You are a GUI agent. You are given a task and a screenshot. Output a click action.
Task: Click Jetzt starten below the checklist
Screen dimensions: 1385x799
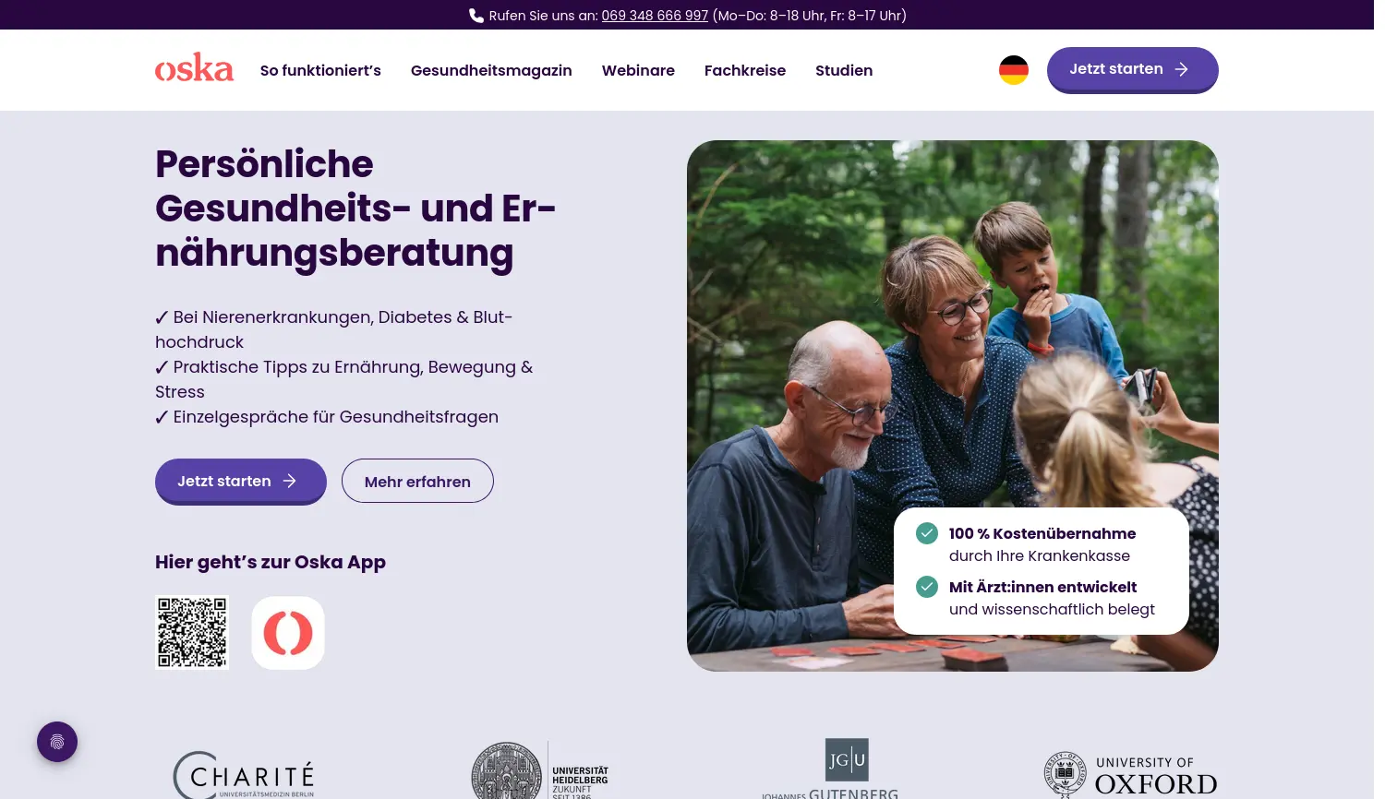[241, 481]
